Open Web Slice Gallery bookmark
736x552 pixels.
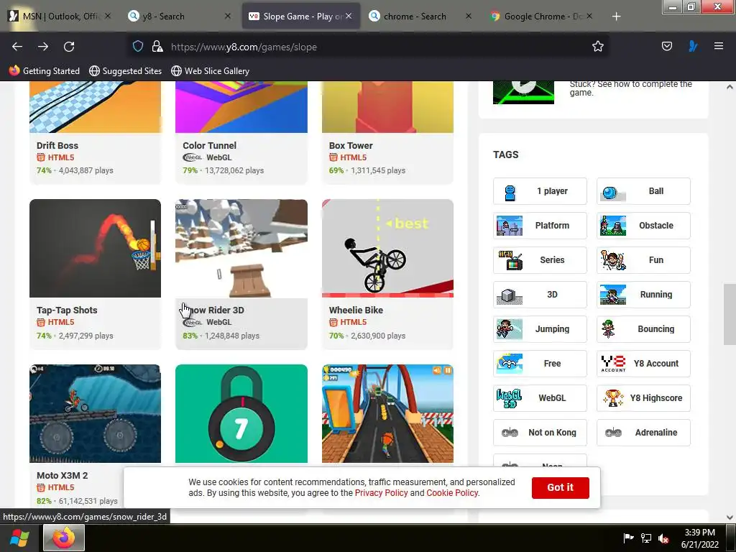coord(211,71)
